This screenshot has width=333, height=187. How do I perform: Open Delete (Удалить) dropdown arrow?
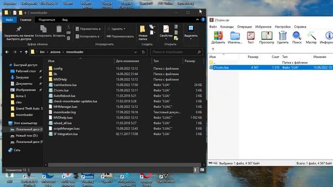[x=124, y=29]
